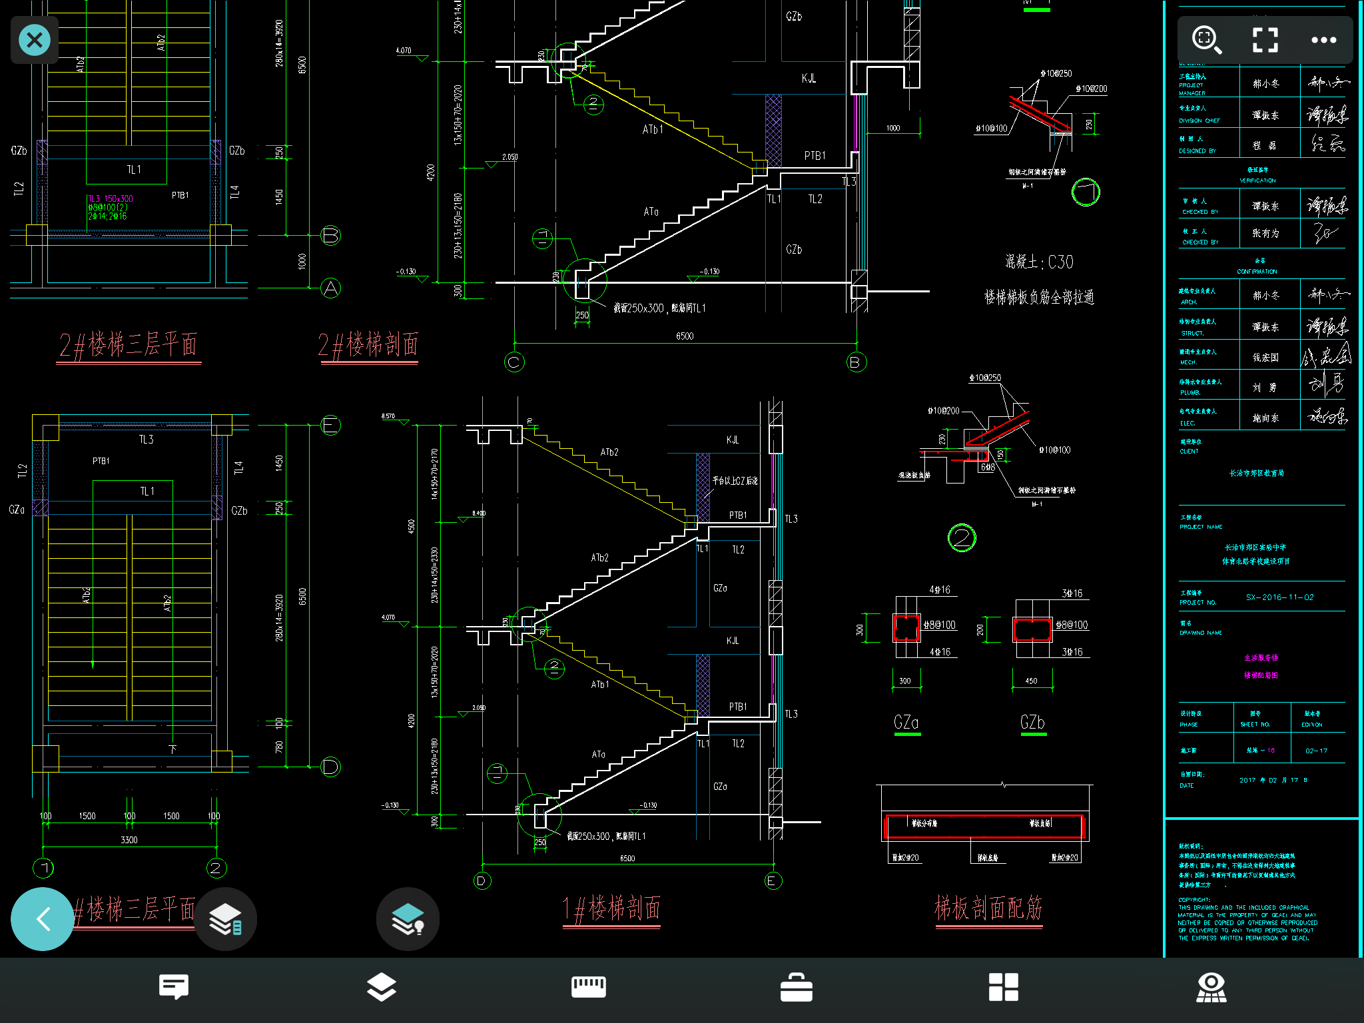Tap the '2#楼梯剖面' drawing title
Viewport: 1364px width, 1023px height.
[x=368, y=345]
